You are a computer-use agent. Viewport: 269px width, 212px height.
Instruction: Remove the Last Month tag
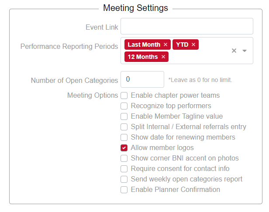point(166,44)
